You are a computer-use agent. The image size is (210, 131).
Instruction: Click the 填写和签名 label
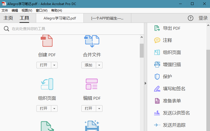(174, 89)
